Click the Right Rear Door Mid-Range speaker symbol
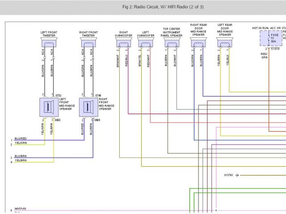Screen dimensions: 286x214 (198, 43)
